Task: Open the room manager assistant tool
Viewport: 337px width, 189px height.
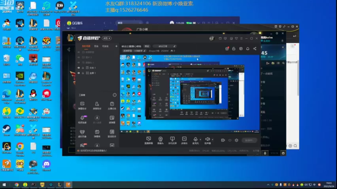Action: (x=97, y=106)
